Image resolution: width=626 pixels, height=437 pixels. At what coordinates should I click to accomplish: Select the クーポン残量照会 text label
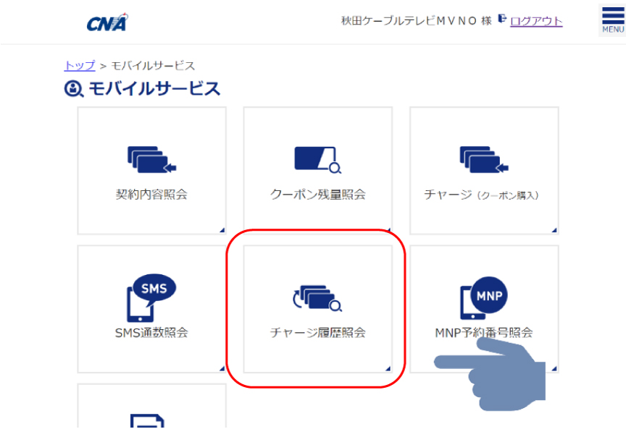[318, 195]
